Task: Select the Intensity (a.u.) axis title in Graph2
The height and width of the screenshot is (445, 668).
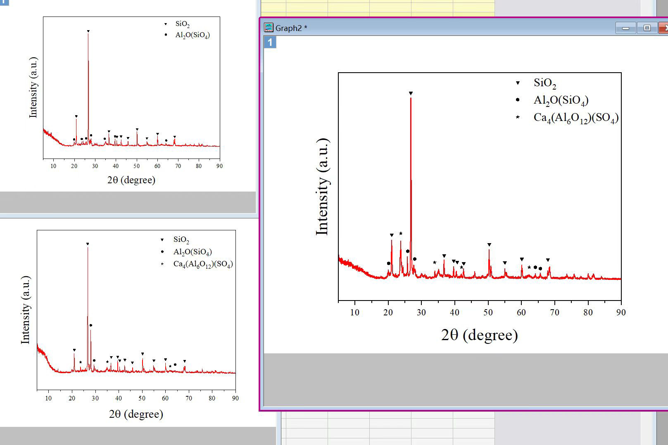Action: [322, 187]
